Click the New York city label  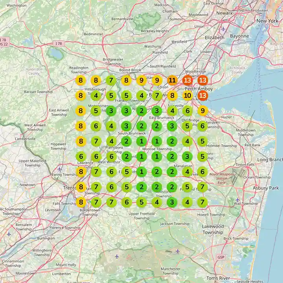coord(267,20)
